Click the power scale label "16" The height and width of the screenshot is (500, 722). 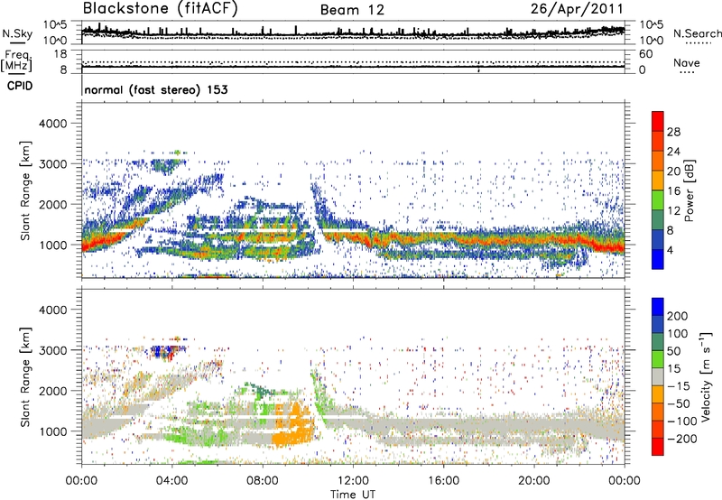(x=673, y=191)
